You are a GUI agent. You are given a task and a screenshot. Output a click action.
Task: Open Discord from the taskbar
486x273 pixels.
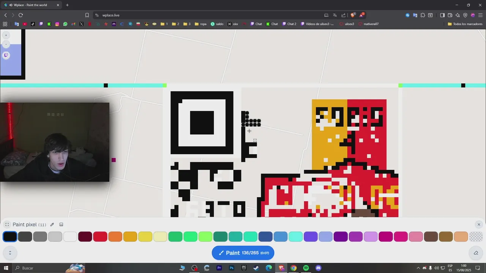[319, 268]
